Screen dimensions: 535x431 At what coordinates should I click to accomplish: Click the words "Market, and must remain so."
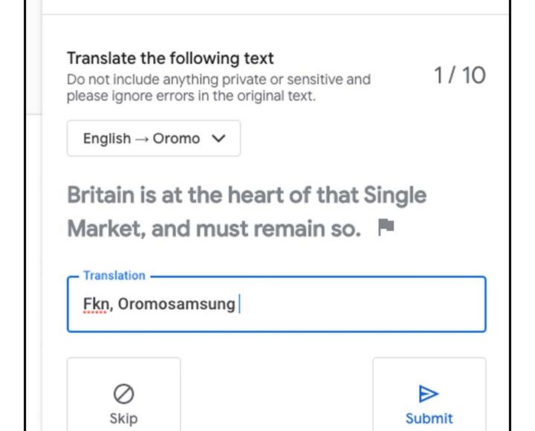pos(214,229)
